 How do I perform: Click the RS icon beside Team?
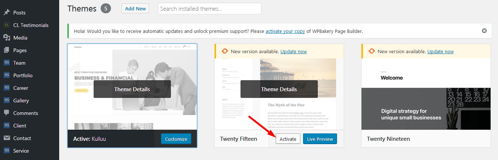click(x=6, y=63)
